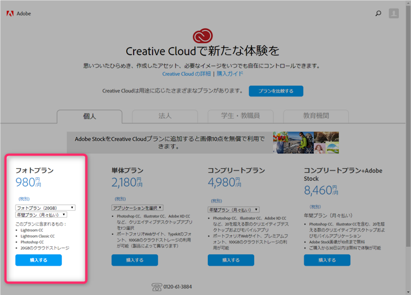Click the 8,460円/月 price text
The width and height of the screenshot is (411, 295).
click(321, 190)
